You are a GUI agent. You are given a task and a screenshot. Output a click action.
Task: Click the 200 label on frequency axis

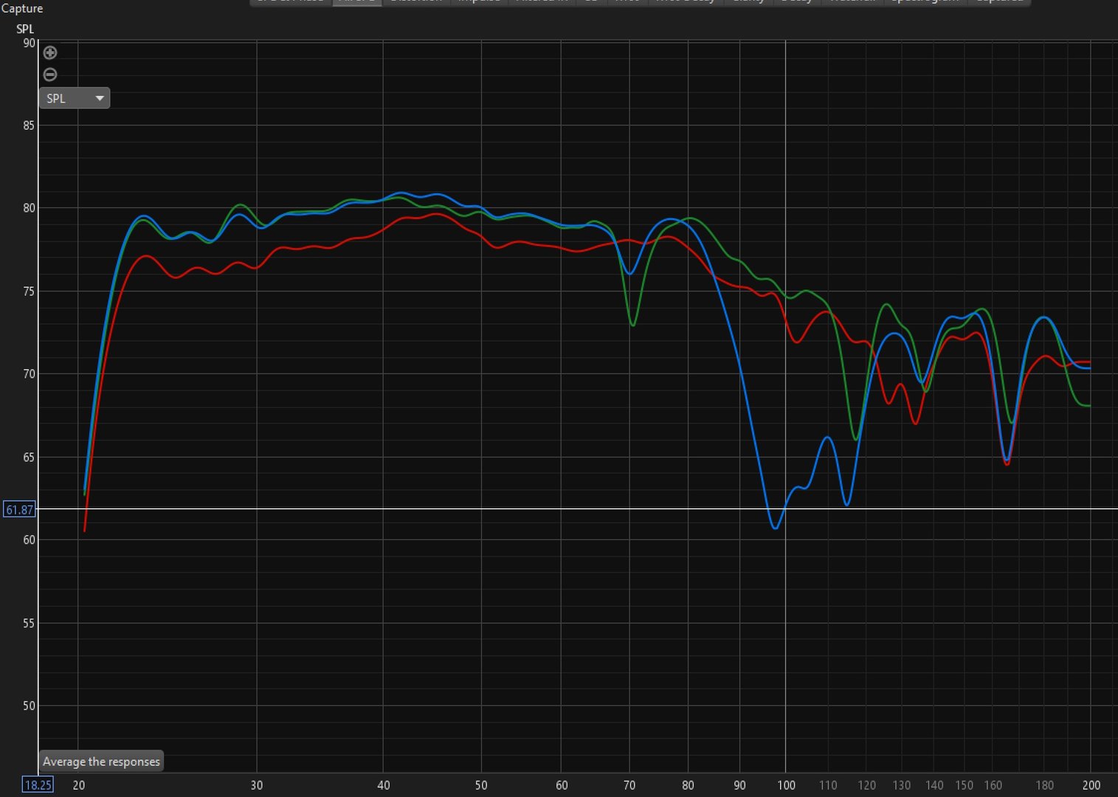[x=1091, y=785]
